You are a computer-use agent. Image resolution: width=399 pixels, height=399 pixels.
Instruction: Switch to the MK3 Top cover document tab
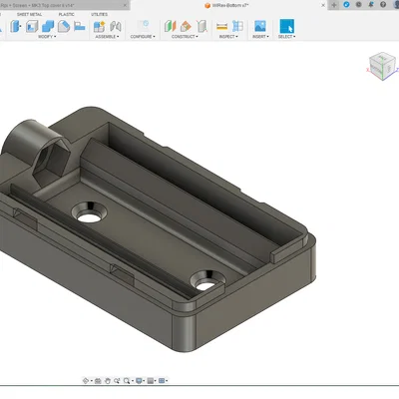coord(62,5)
